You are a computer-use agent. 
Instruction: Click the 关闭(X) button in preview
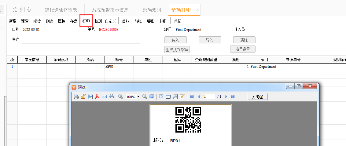pos(258,97)
